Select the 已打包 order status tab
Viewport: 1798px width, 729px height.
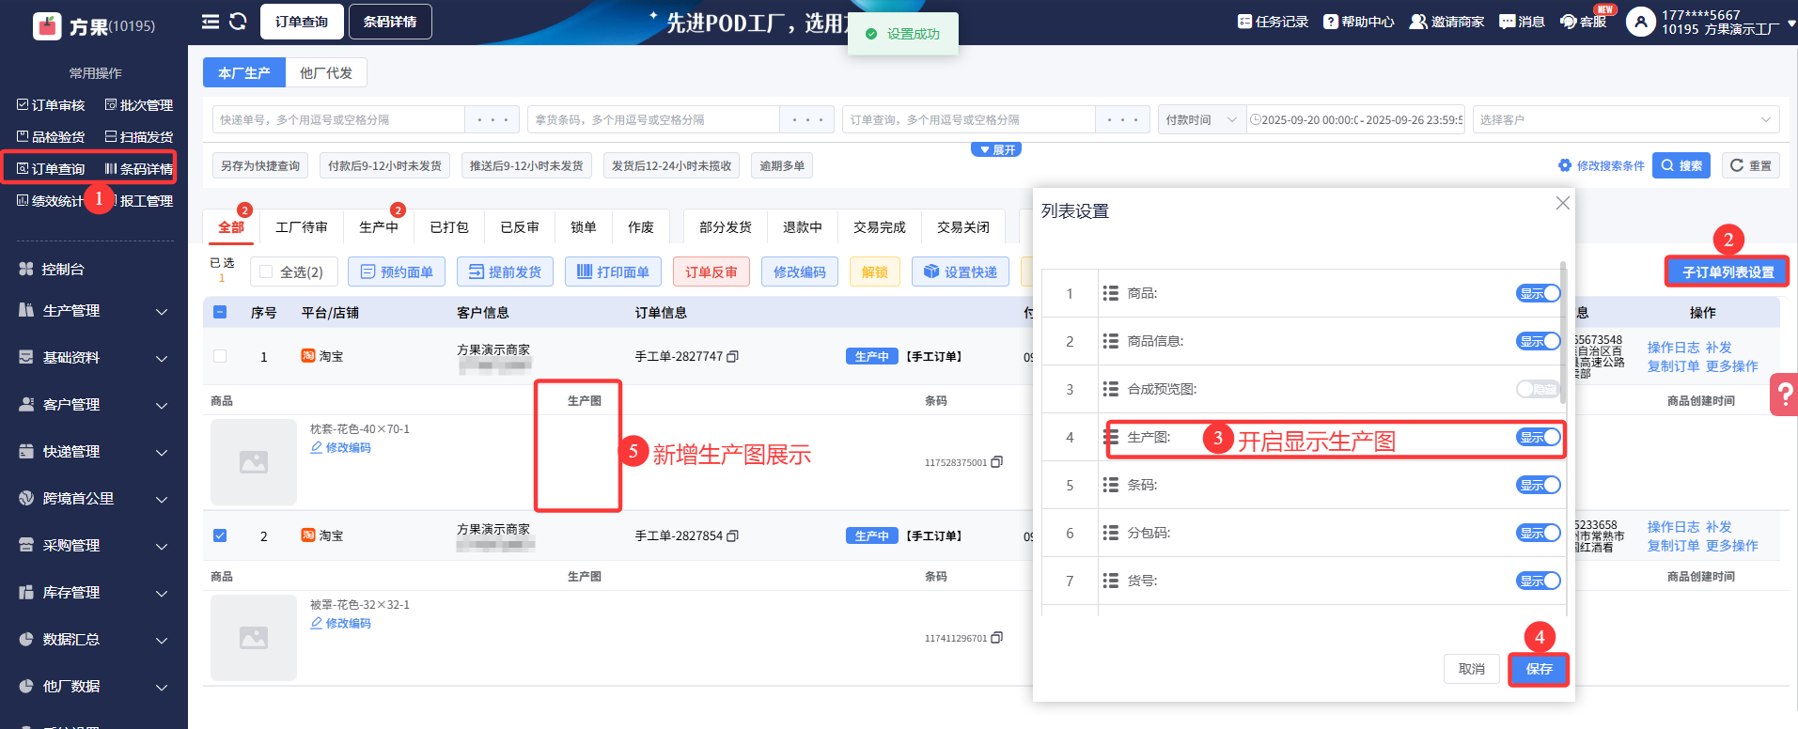448,227
